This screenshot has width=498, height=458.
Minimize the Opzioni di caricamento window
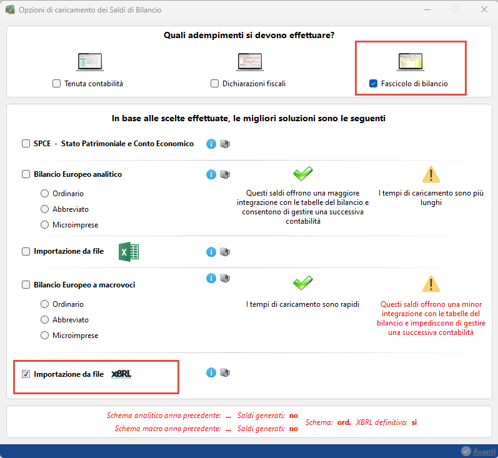point(427,9)
